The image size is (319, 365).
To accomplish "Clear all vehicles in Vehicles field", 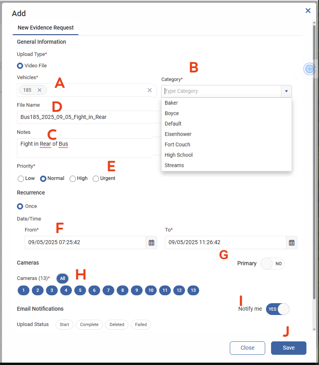I will 150,90.
